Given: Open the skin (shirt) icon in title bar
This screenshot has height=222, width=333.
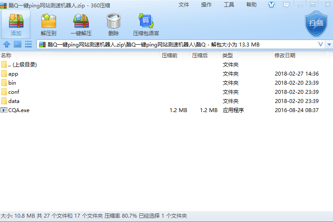Looking at the screenshot, I should click(271, 5).
